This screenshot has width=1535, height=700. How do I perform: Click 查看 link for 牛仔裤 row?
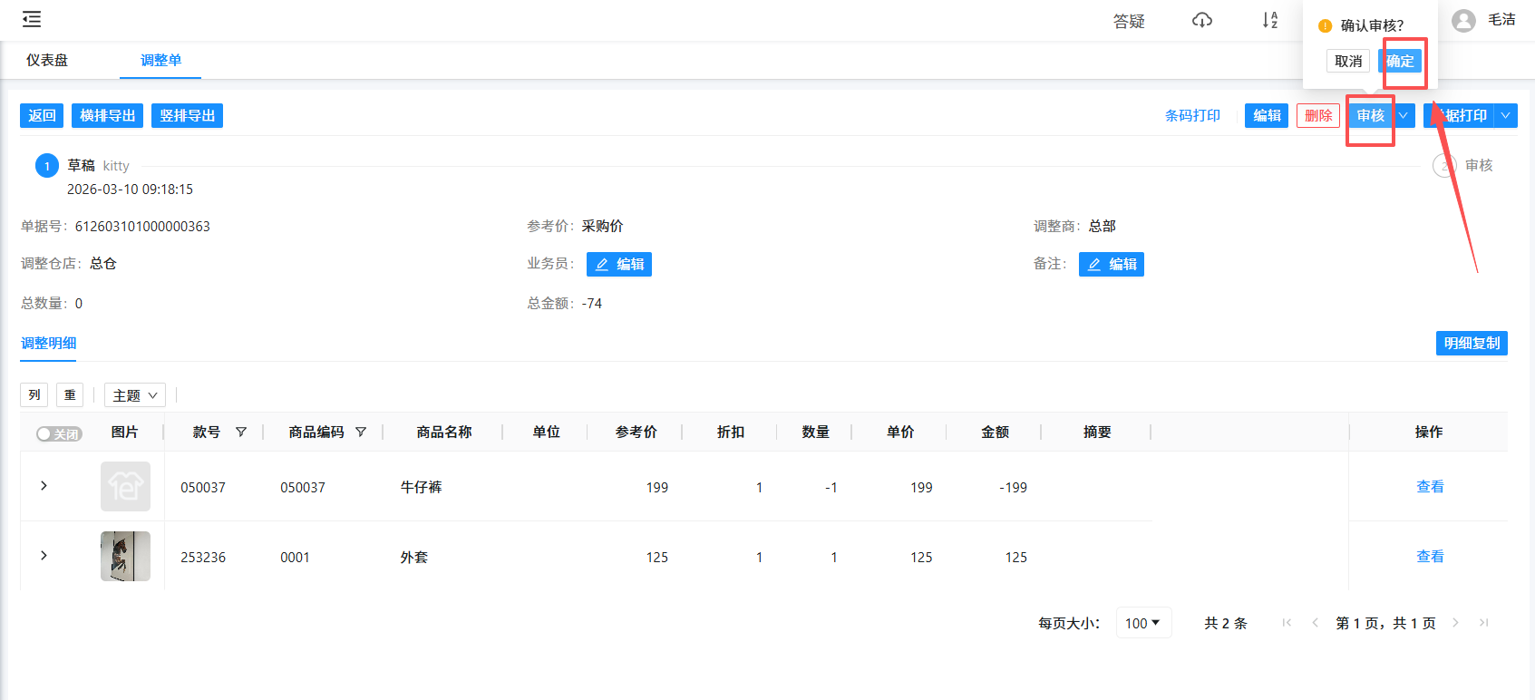[1430, 487]
